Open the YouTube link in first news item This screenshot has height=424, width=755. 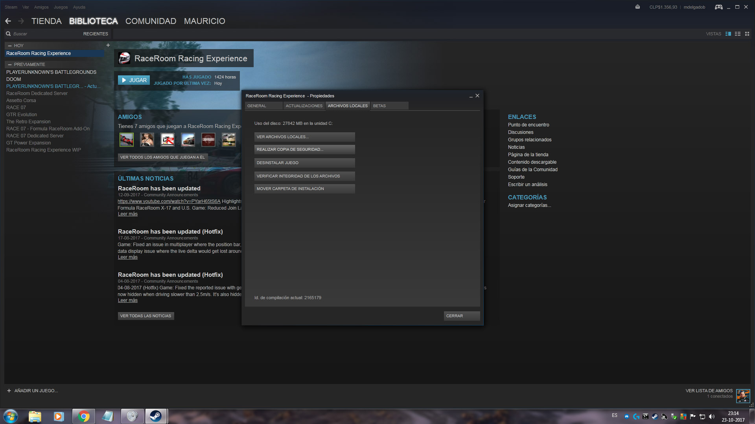coord(169,201)
